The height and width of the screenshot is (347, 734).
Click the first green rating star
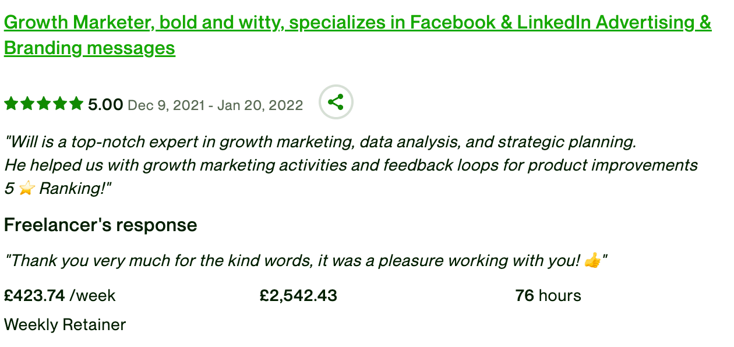click(11, 104)
